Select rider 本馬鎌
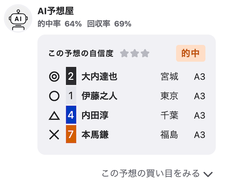The width and height of the screenshot is (230, 190). [95, 135]
